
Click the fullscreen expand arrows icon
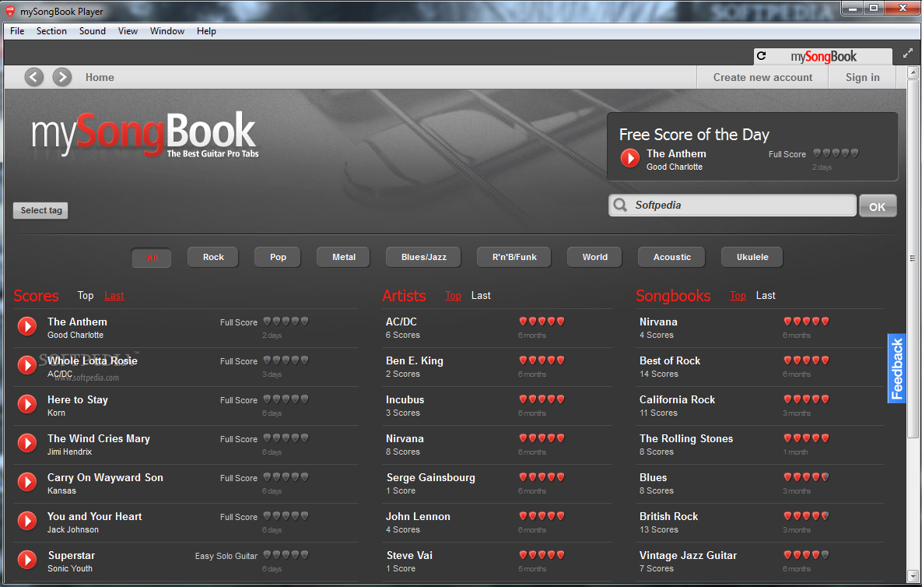pos(908,53)
